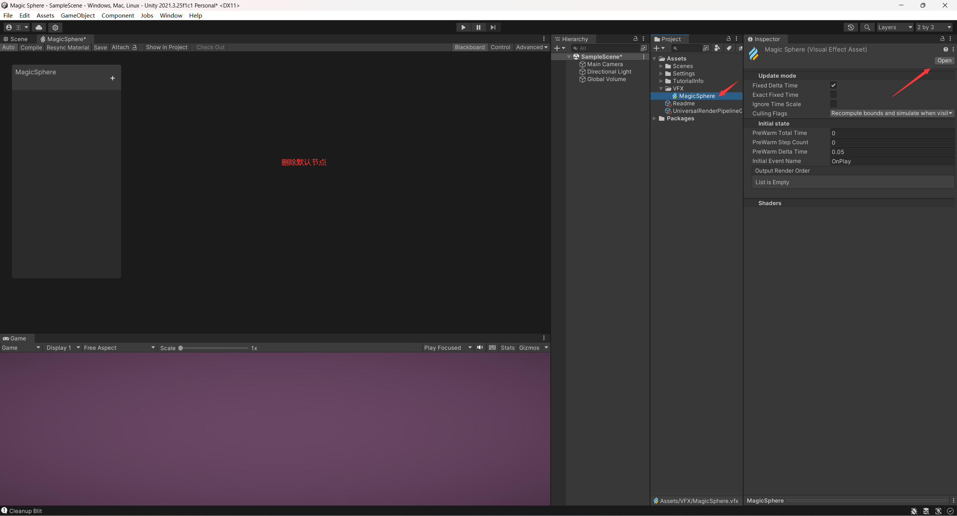Click the global search magnifier icon

[x=867, y=27]
